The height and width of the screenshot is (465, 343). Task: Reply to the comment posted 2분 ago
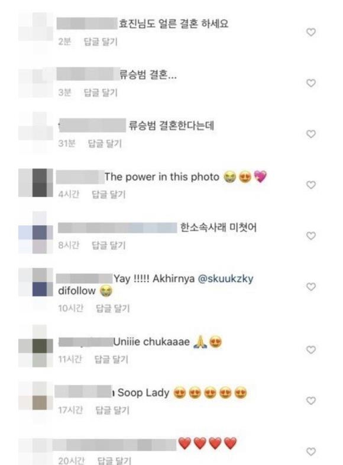(101, 42)
